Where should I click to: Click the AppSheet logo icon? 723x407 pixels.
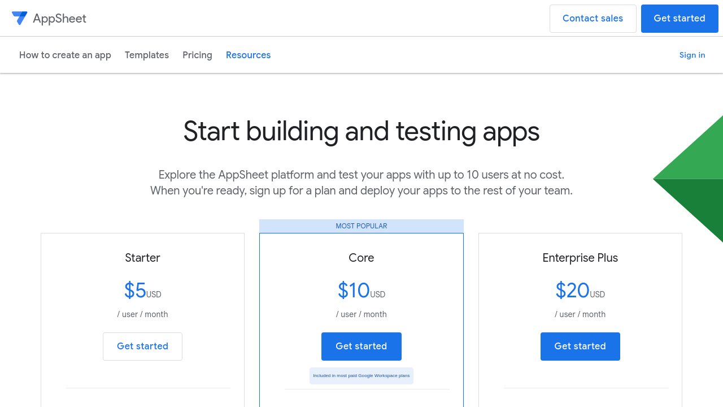(x=19, y=18)
